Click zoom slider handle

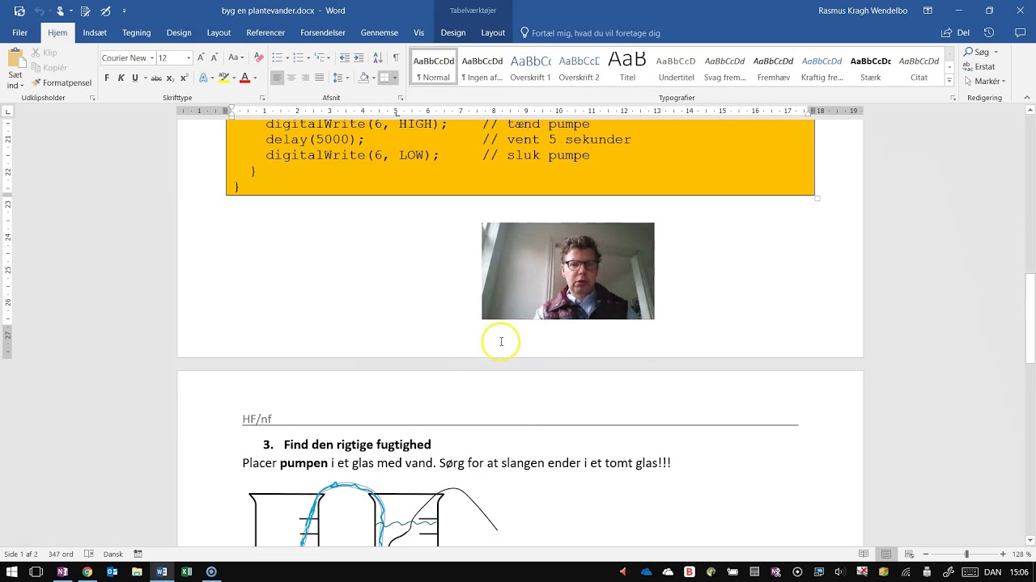(966, 554)
